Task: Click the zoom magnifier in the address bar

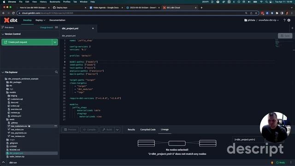Action: [246, 13]
